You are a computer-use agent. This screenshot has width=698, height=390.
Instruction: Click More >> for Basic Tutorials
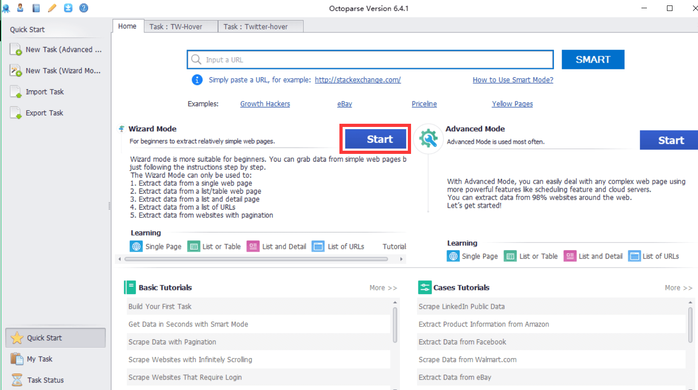coord(383,288)
